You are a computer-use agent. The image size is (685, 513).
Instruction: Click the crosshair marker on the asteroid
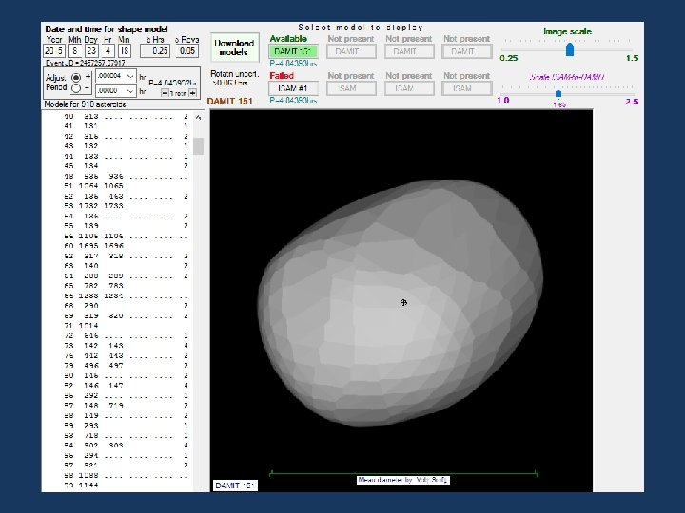tap(403, 302)
